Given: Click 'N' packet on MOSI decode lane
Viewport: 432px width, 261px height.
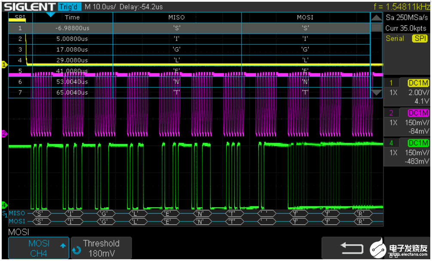Looking at the screenshot, I should (202, 221).
